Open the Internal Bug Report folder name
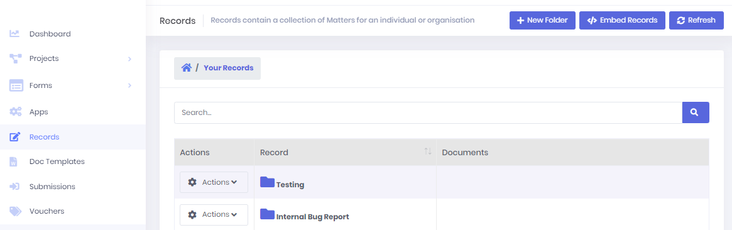This screenshot has width=732, height=230. (x=313, y=217)
